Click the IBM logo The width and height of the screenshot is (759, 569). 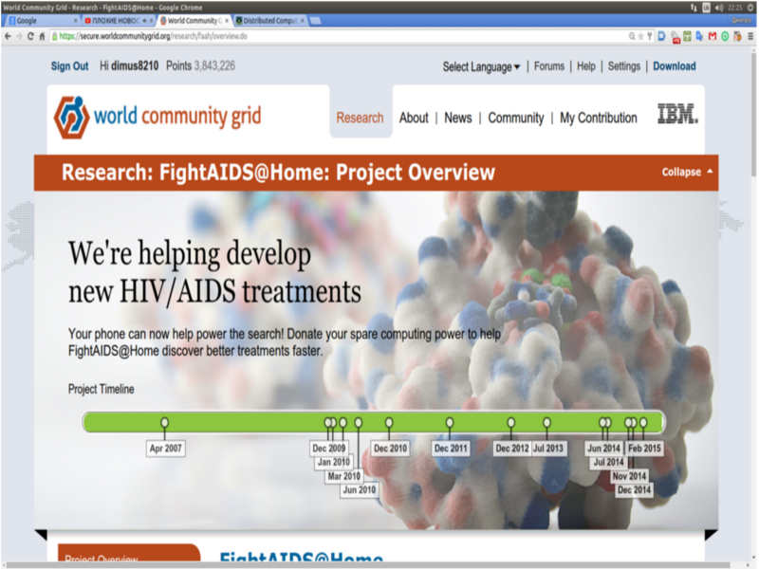pos(677,115)
